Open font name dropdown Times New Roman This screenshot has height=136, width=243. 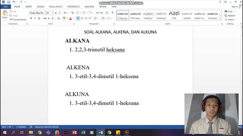[x=45, y=13]
